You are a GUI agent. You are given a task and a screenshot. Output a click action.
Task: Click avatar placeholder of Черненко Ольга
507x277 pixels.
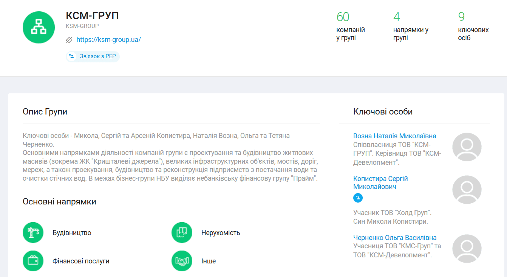coord(467,249)
